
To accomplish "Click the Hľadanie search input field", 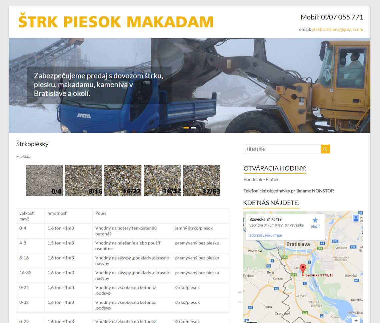I will click(282, 149).
